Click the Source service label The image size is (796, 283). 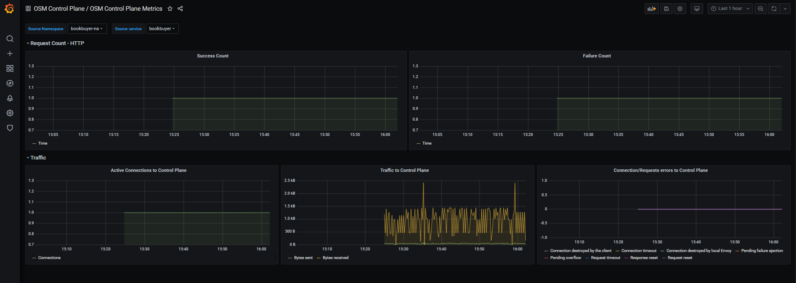128,29
